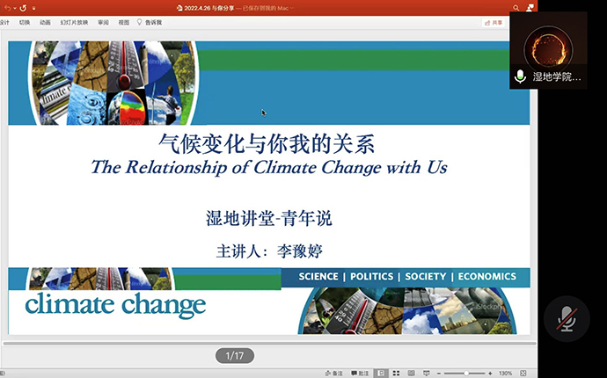Open the 幻灯片放映 slideshow tab
This screenshot has height=378, width=607.
tap(72, 22)
